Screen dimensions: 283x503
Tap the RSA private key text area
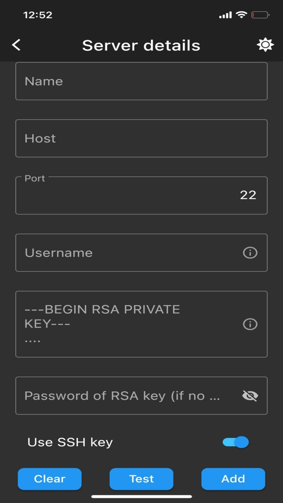tap(121, 323)
